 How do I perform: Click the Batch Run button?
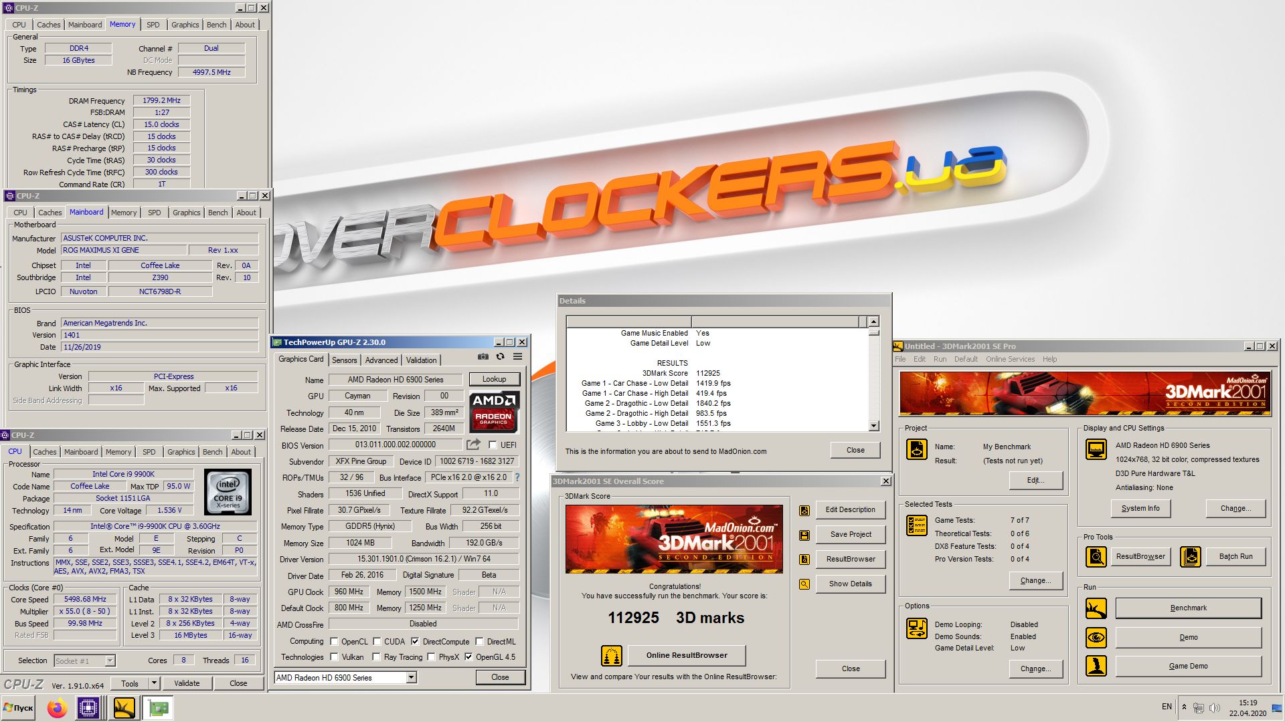(1235, 556)
